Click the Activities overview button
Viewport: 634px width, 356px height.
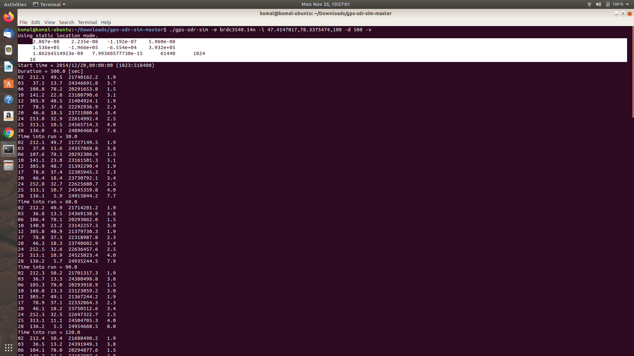15,4
